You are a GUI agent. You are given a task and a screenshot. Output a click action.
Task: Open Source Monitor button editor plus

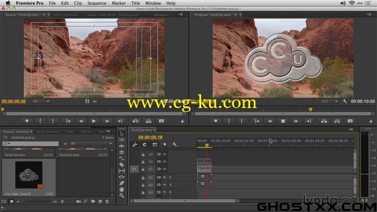point(182,122)
